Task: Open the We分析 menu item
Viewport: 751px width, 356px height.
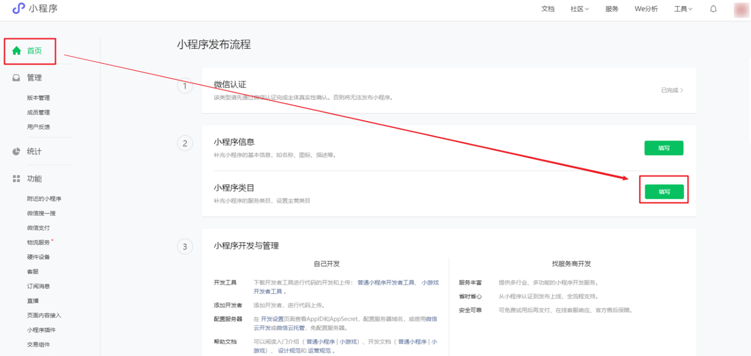Action: pos(646,9)
